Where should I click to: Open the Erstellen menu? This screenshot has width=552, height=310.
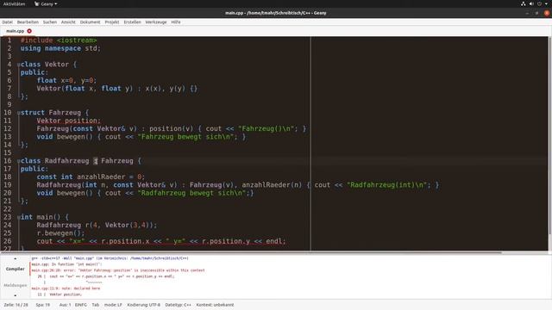(132, 22)
